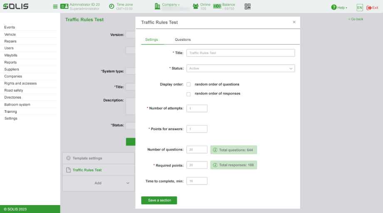Close the Traffic Rules Test dialog

[x=294, y=22]
